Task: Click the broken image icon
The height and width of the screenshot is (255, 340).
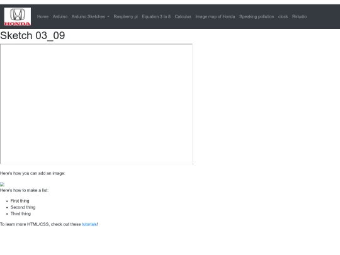Action: click(x=2, y=184)
